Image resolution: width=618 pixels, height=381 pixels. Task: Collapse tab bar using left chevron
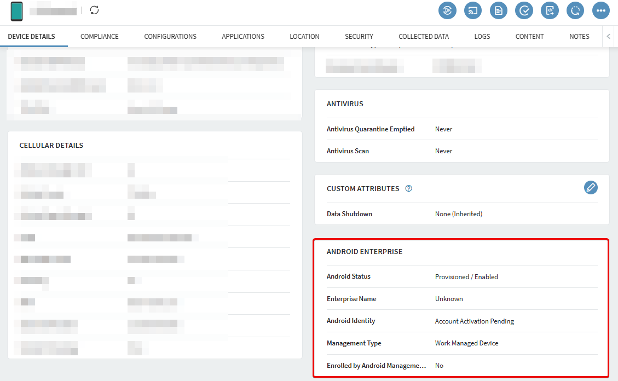pos(609,37)
